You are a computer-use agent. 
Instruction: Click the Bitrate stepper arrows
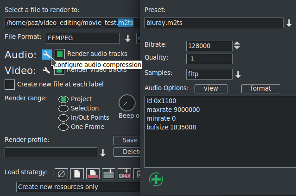click(x=237, y=46)
